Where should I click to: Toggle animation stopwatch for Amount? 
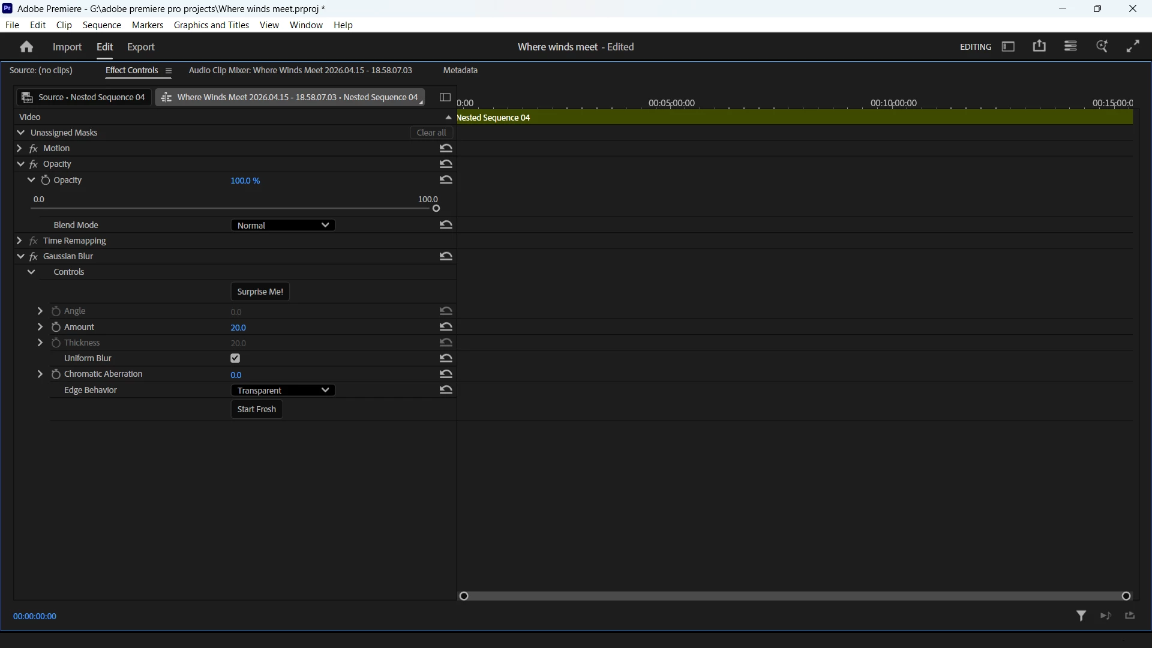56,327
